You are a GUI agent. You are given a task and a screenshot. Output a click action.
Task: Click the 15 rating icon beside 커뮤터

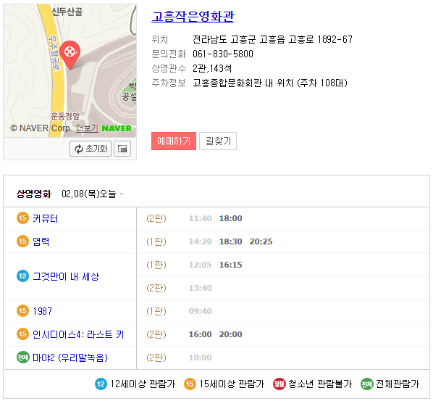22,218
